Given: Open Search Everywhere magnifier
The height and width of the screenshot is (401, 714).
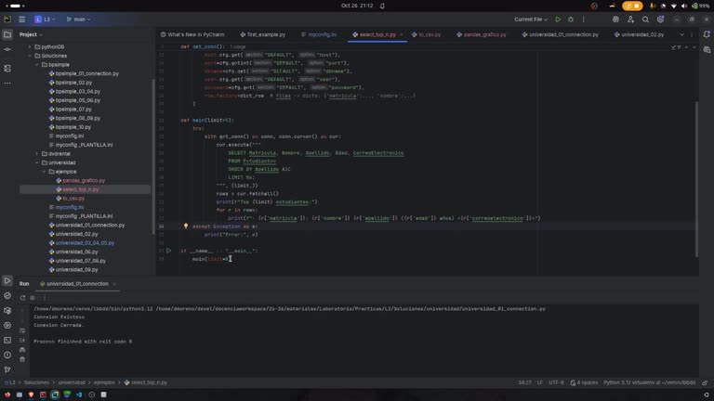Looking at the screenshot, I should 645,19.
